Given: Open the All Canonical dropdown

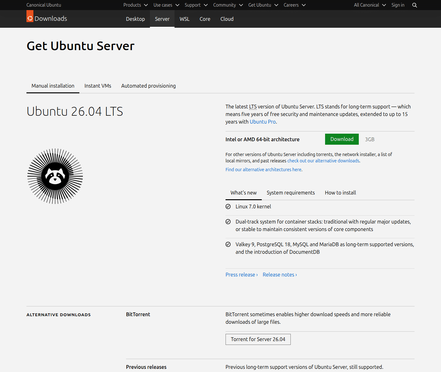Looking at the screenshot, I should pyautogui.click(x=370, y=5).
